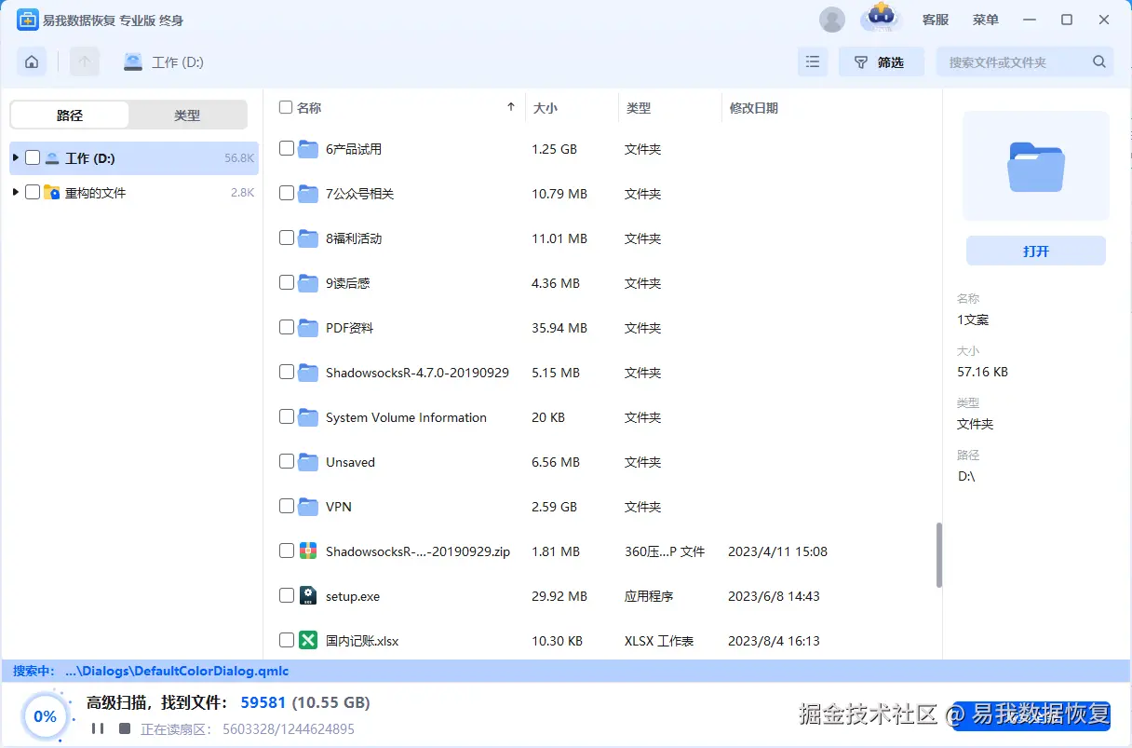Viewport: 1132px width, 748px height.
Task: Check the 工作 (D:) tree checkbox
Action: [33, 158]
